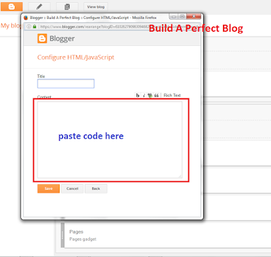Open the posts list pages icon
The height and width of the screenshot is (257, 271).
(x=67, y=7)
